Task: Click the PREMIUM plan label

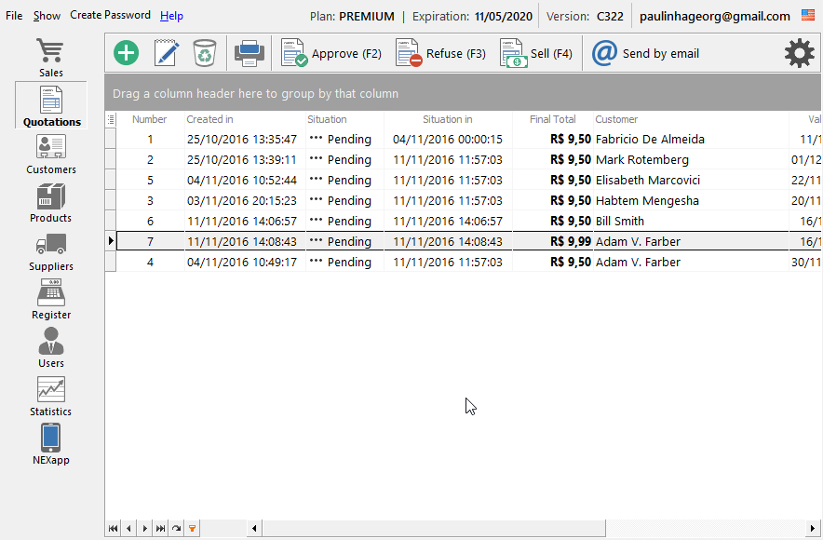Action: pyautogui.click(x=367, y=16)
